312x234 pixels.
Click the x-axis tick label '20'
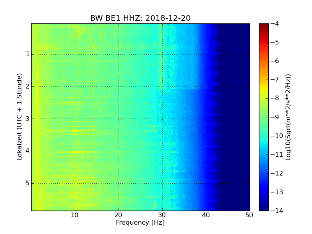(118, 215)
